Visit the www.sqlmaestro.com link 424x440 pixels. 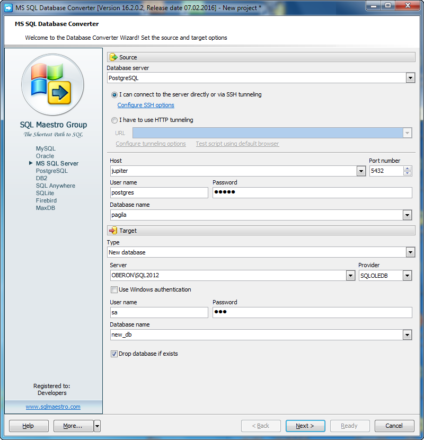53,407
